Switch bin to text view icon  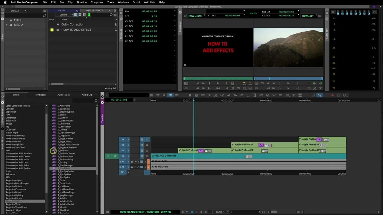pyautogui.click(x=76, y=15)
